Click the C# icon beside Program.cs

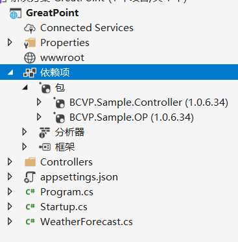(30, 192)
